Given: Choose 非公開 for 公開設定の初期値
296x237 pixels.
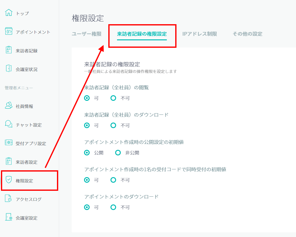Looking at the screenshot, I should click(118, 153).
